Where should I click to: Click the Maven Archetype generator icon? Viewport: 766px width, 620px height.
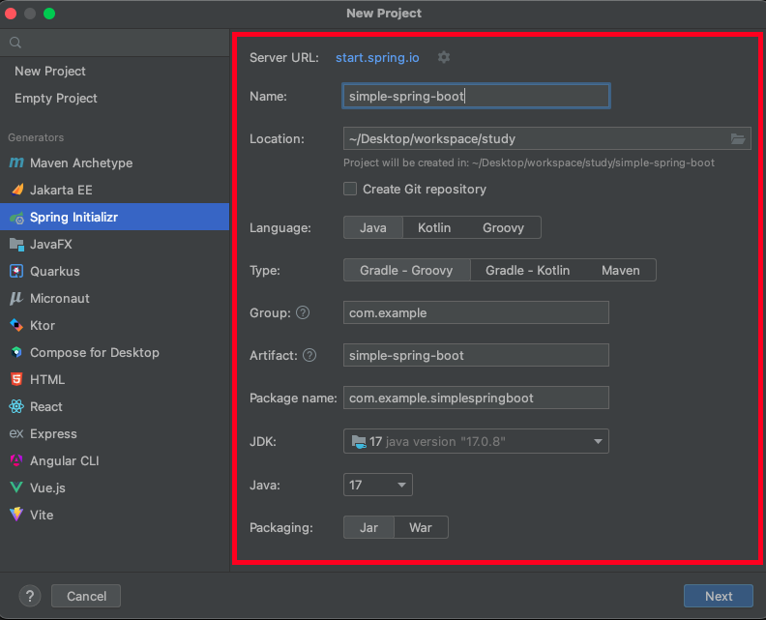point(16,162)
